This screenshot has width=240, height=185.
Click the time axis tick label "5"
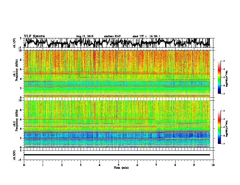click(118, 165)
